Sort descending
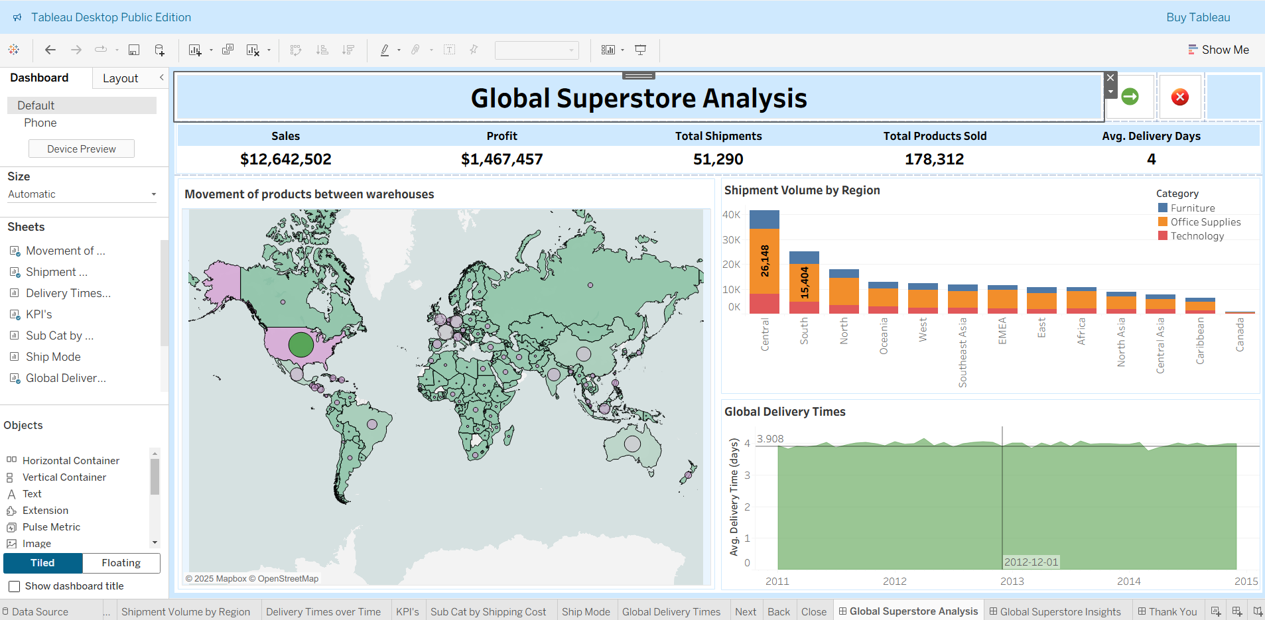This screenshot has height=620, width=1265. coord(348,50)
